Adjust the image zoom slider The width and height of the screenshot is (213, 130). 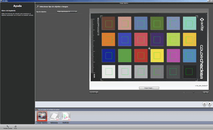194,92
